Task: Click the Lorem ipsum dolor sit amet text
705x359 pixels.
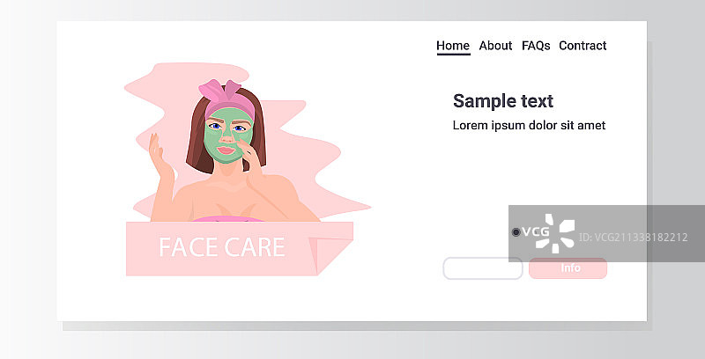Action: click(x=529, y=125)
